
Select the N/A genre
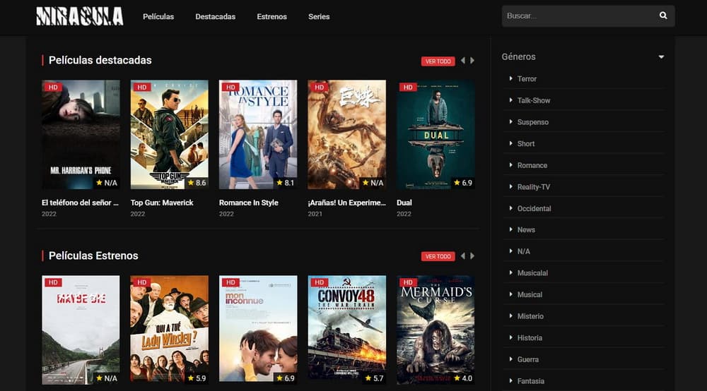(x=523, y=251)
